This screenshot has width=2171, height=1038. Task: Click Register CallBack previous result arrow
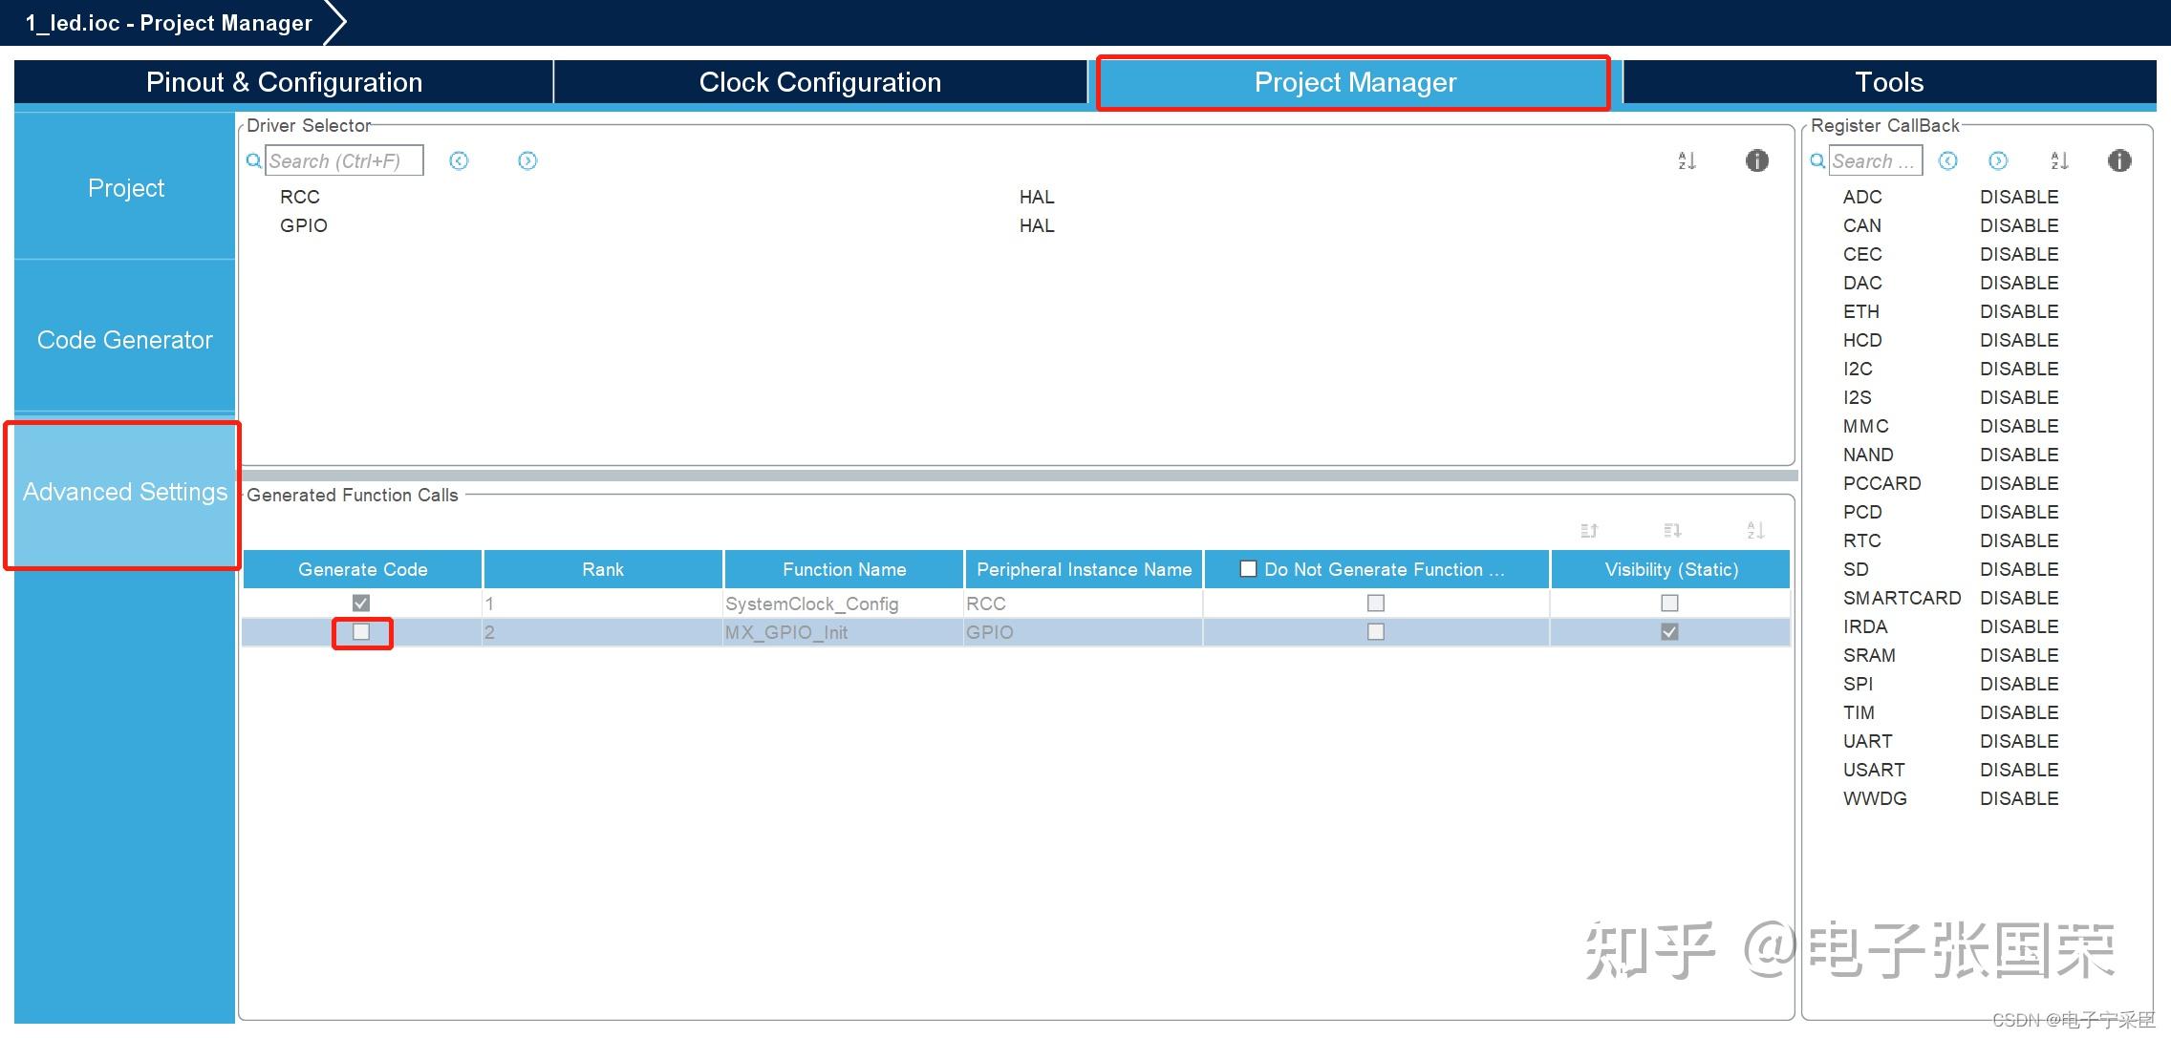(1948, 160)
